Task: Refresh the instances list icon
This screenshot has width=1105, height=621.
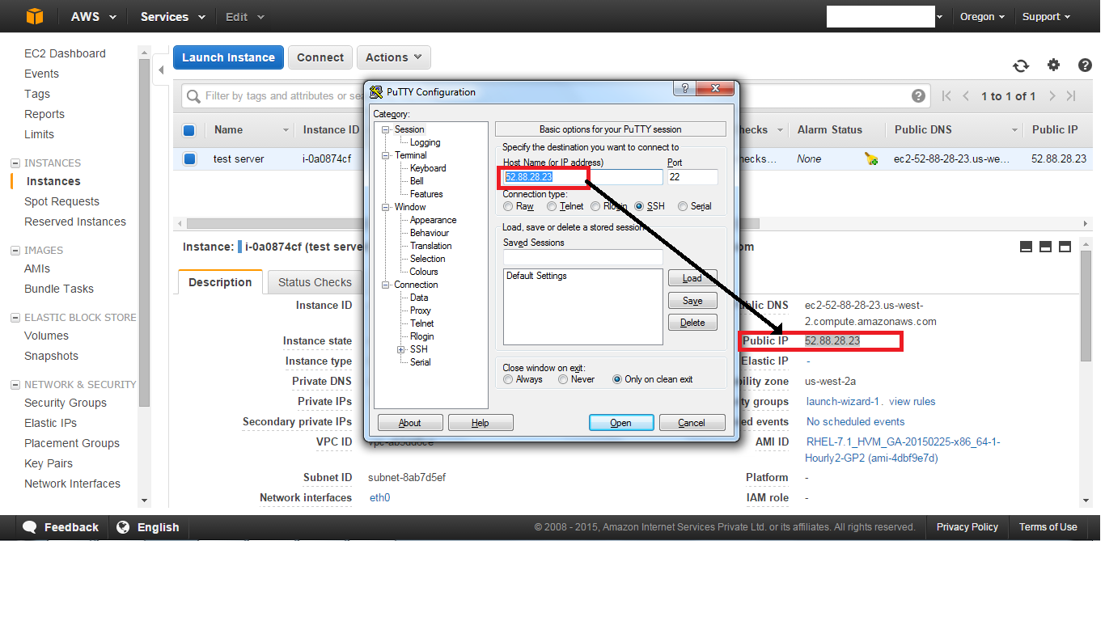Action: [1021, 65]
